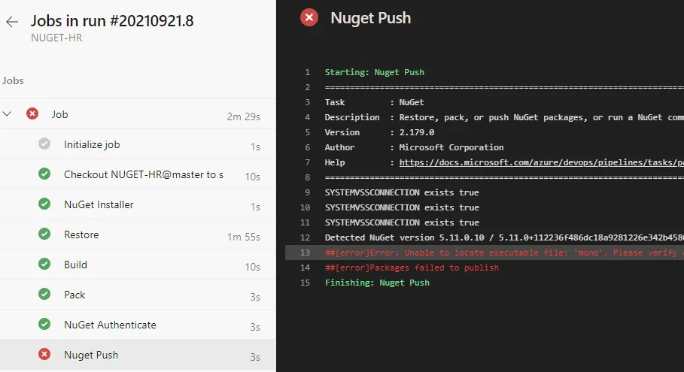Select the Nuget Push step
This screenshot has width=684, height=372.
pos(138,355)
